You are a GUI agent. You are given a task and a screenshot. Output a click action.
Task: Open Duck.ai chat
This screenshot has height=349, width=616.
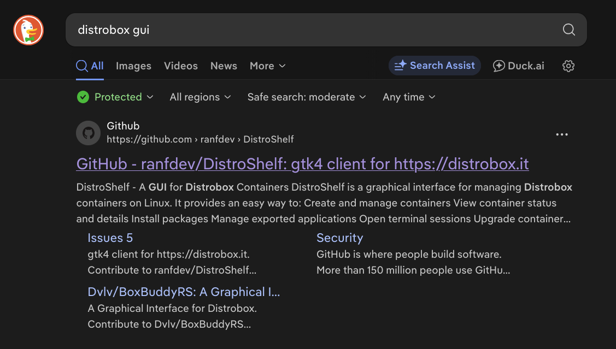point(518,66)
